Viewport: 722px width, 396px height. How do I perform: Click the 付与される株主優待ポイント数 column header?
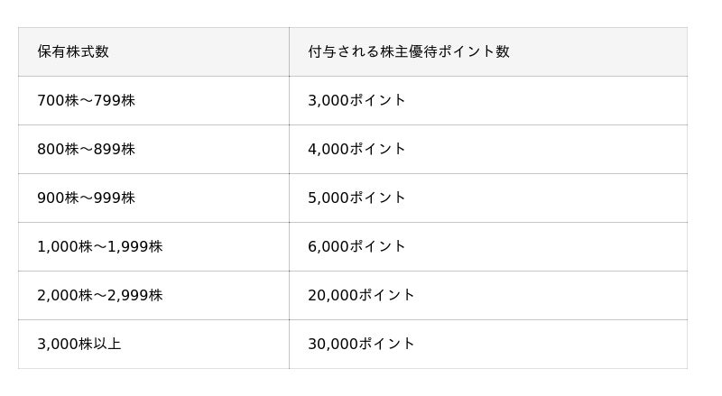408,51
